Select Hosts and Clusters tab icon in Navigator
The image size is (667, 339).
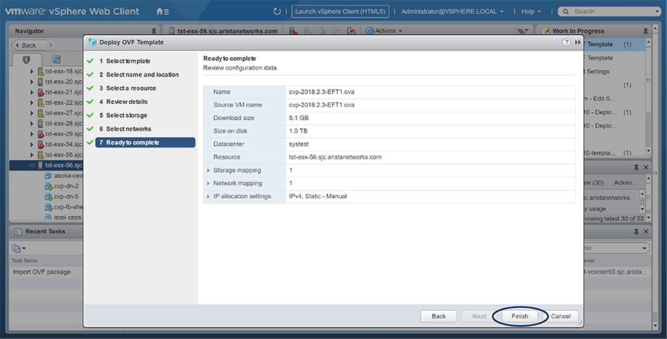pyautogui.click(x=27, y=59)
